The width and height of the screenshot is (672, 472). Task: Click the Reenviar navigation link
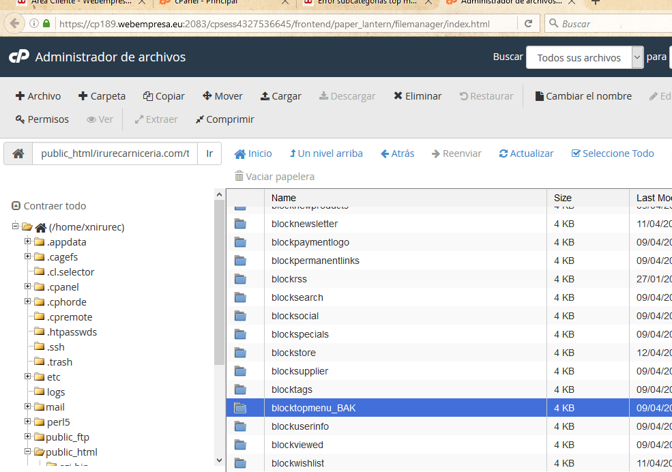point(456,153)
